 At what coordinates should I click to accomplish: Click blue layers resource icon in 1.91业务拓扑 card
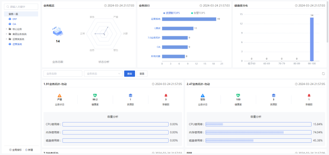coord(130,96)
